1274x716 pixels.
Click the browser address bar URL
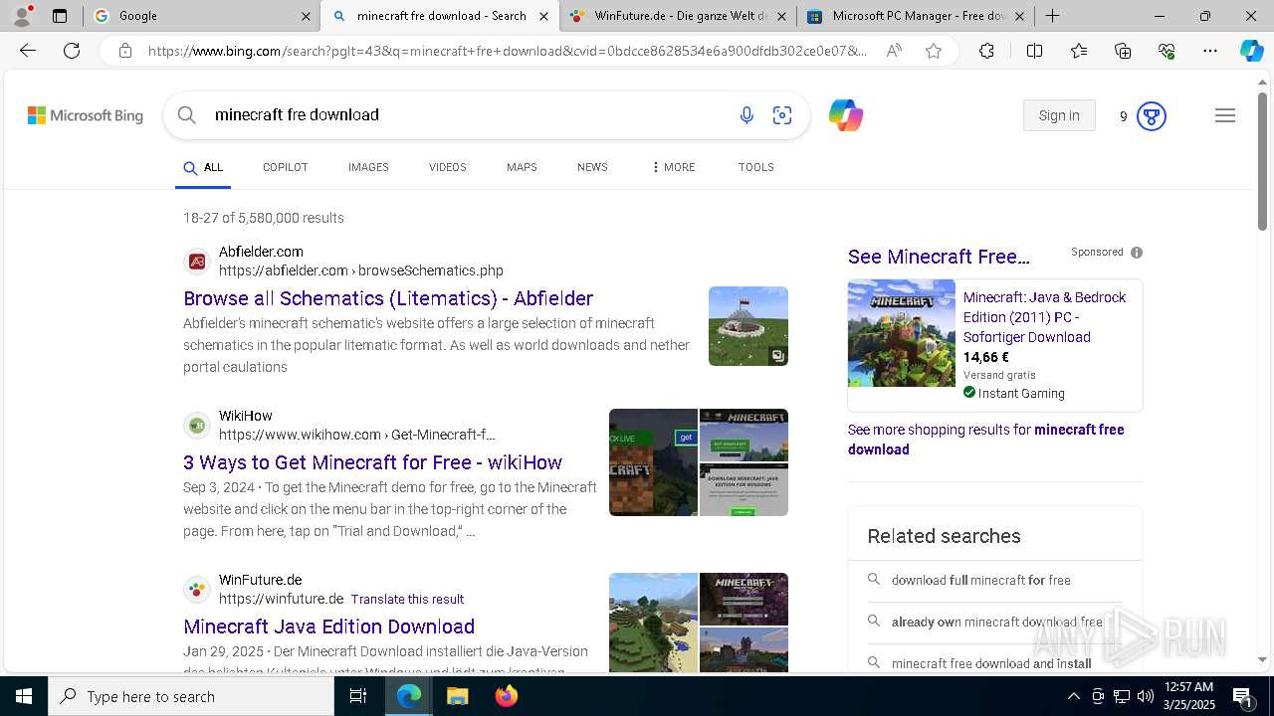tap(508, 51)
